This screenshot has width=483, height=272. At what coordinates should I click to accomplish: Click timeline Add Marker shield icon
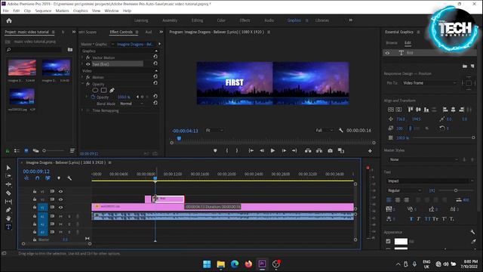coord(59,178)
